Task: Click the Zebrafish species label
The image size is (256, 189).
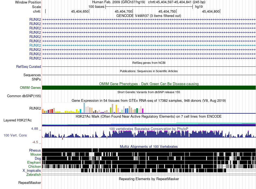Action: point(34,174)
